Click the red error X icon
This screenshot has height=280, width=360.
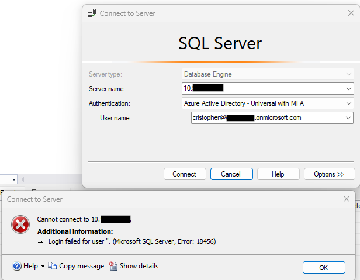click(20, 224)
